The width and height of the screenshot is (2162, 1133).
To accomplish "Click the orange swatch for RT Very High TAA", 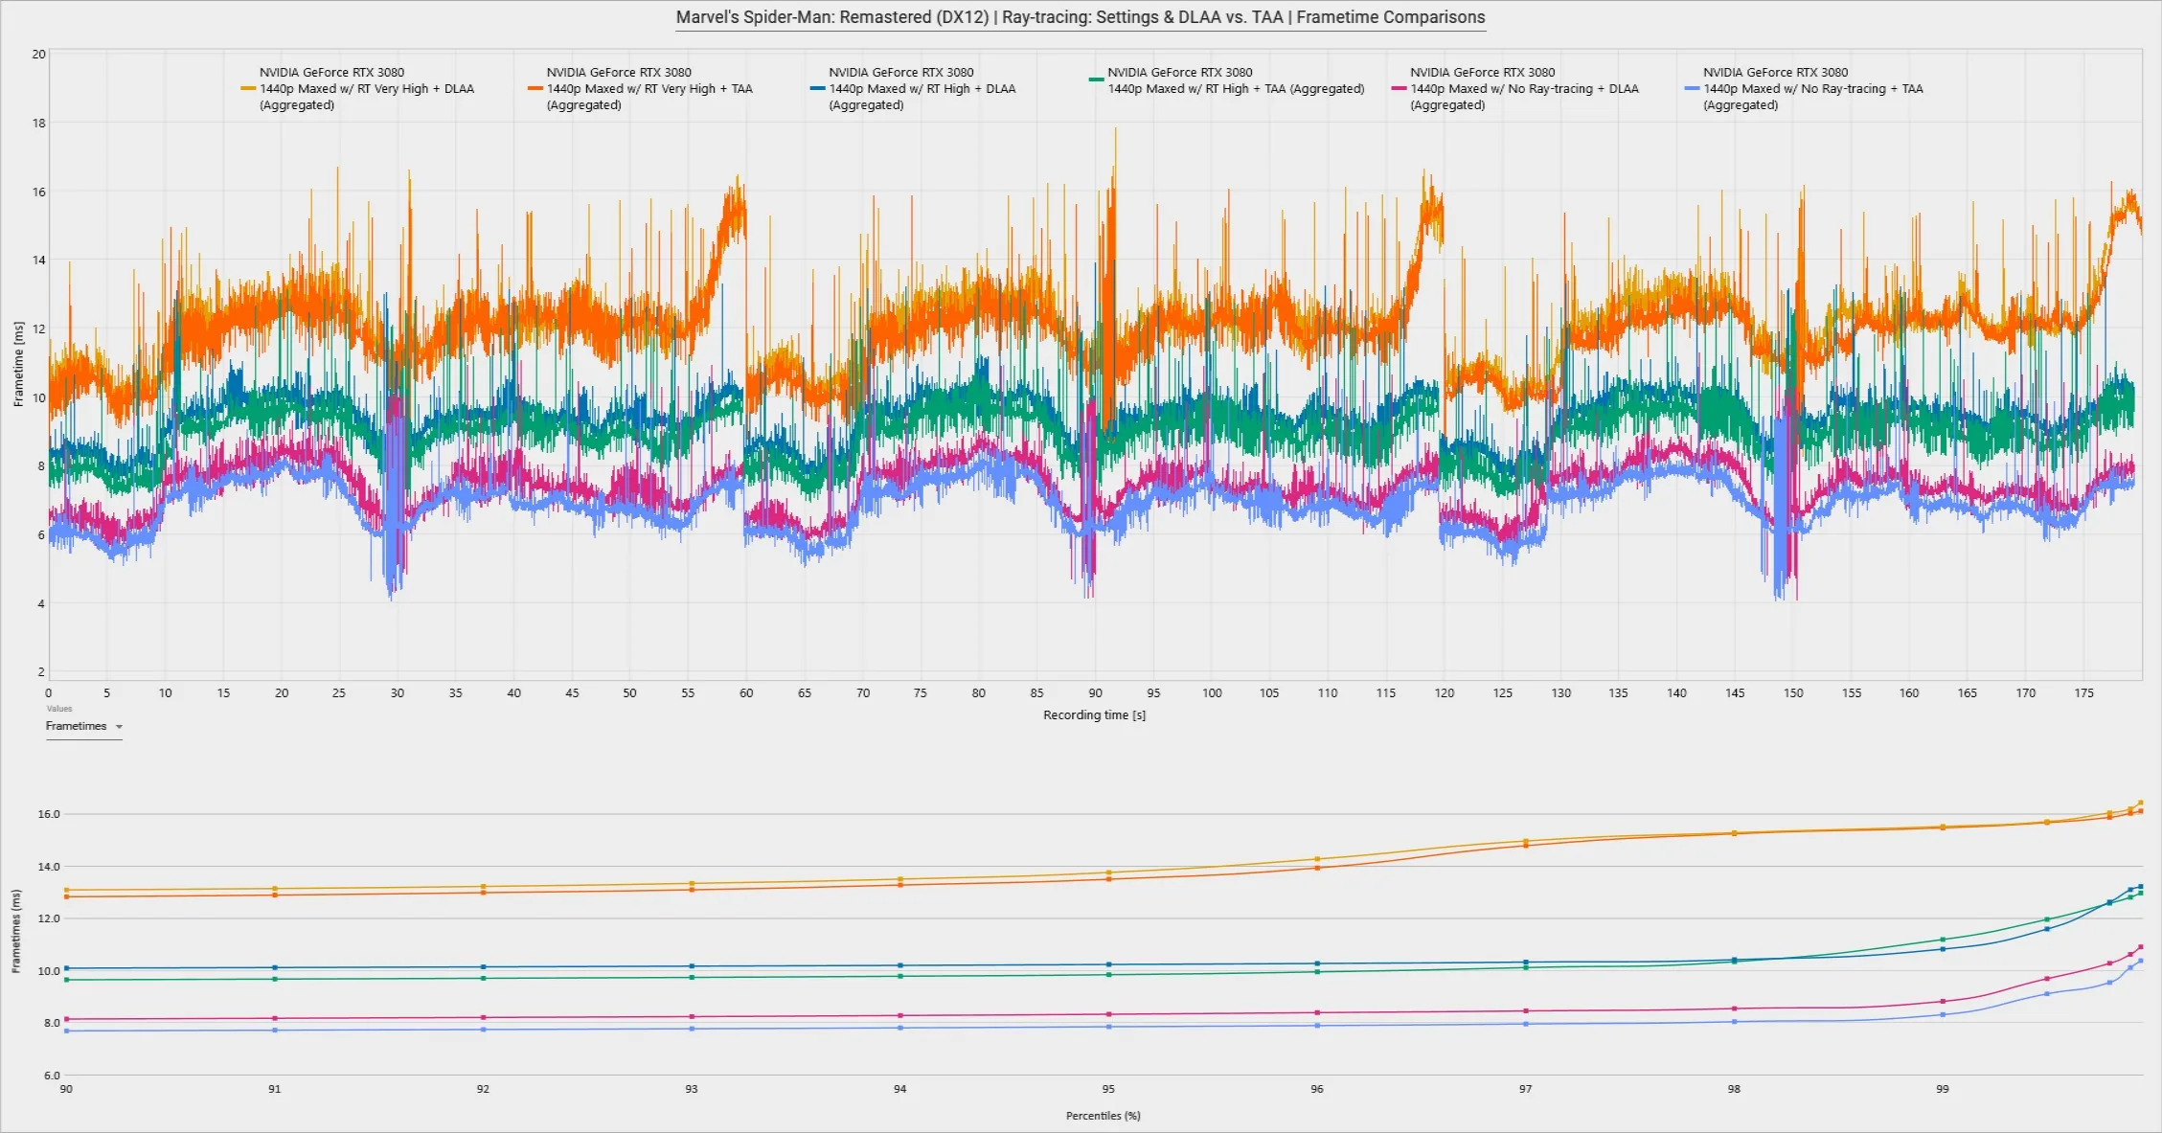I will [x=535, y=88].
